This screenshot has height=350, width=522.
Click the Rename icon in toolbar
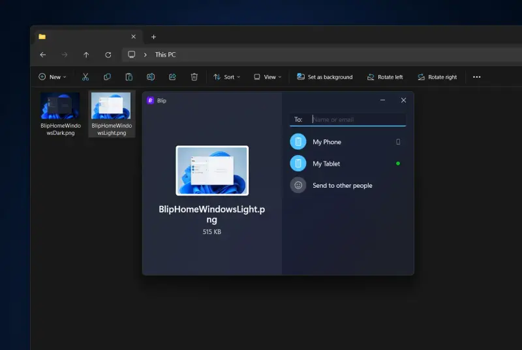coord(151,77)
